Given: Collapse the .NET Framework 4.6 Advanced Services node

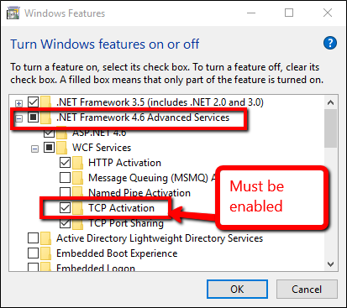Looking at the screenshot, I should 18,118.
